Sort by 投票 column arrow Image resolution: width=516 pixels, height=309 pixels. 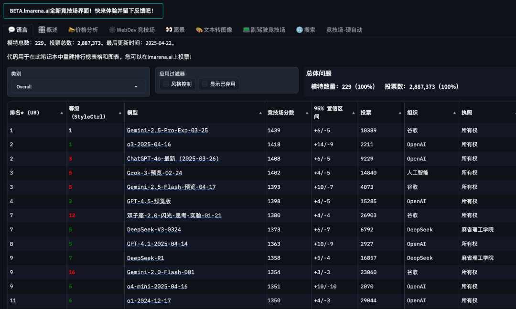(400, 113)
